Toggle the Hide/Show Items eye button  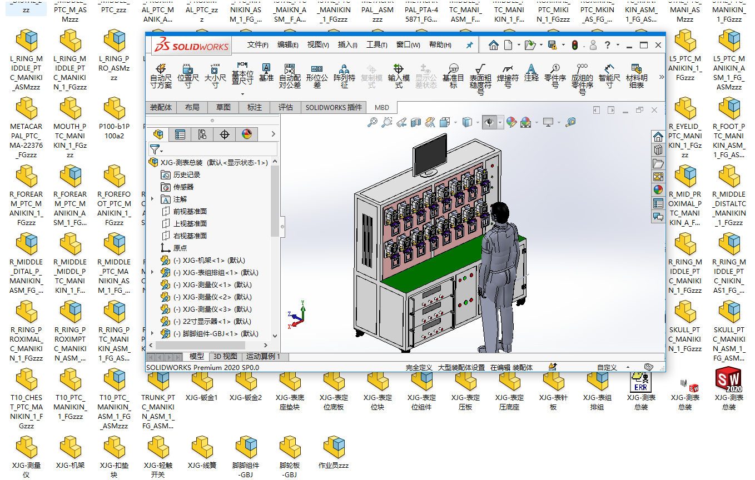[x=489, y=122]
